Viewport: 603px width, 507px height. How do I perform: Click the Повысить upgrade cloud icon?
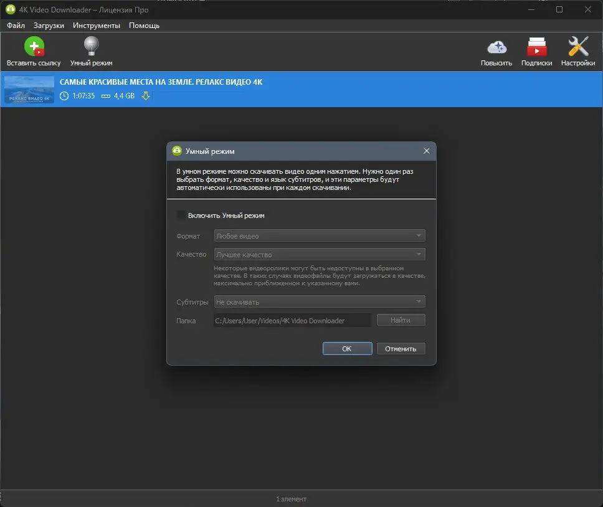(x=496, y=46)
